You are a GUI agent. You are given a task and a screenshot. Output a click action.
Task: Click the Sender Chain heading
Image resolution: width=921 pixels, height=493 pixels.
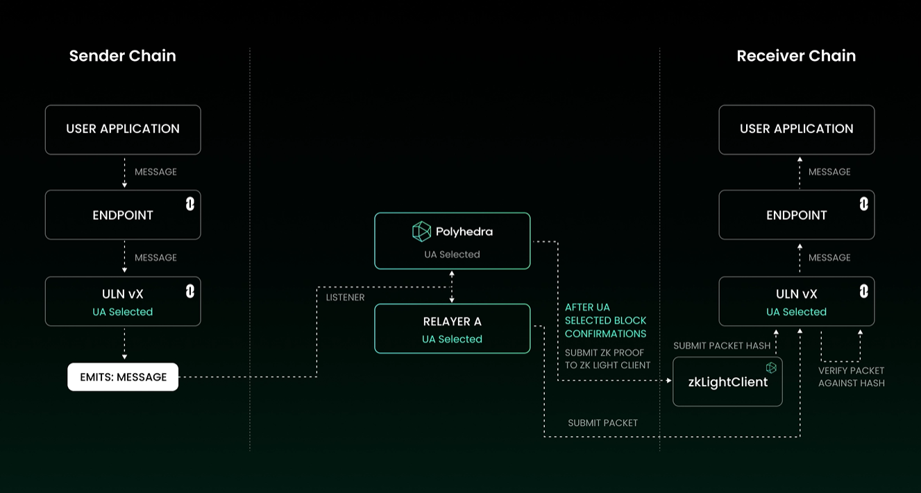(123, 55)
